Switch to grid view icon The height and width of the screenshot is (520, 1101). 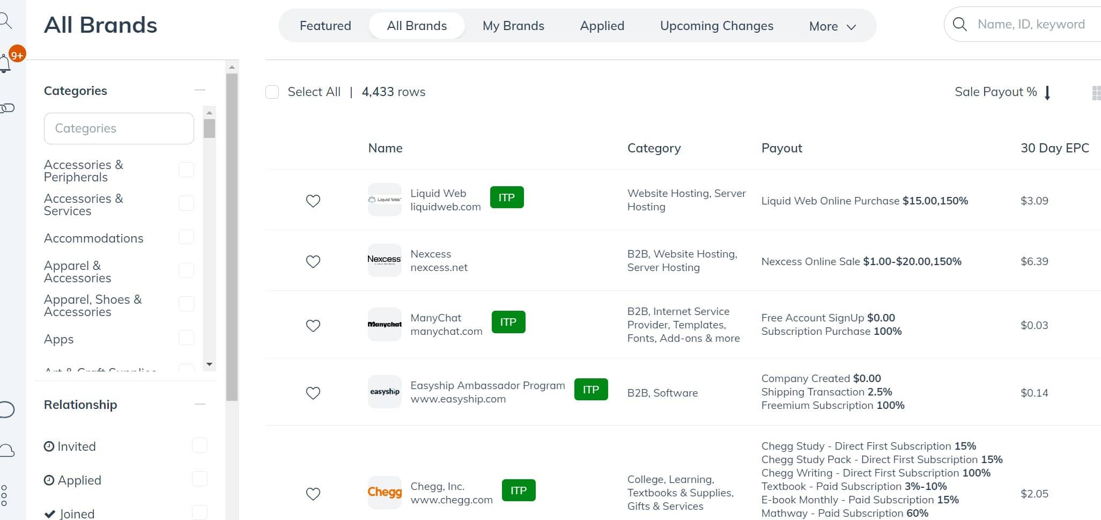[x=1096, y=93]
